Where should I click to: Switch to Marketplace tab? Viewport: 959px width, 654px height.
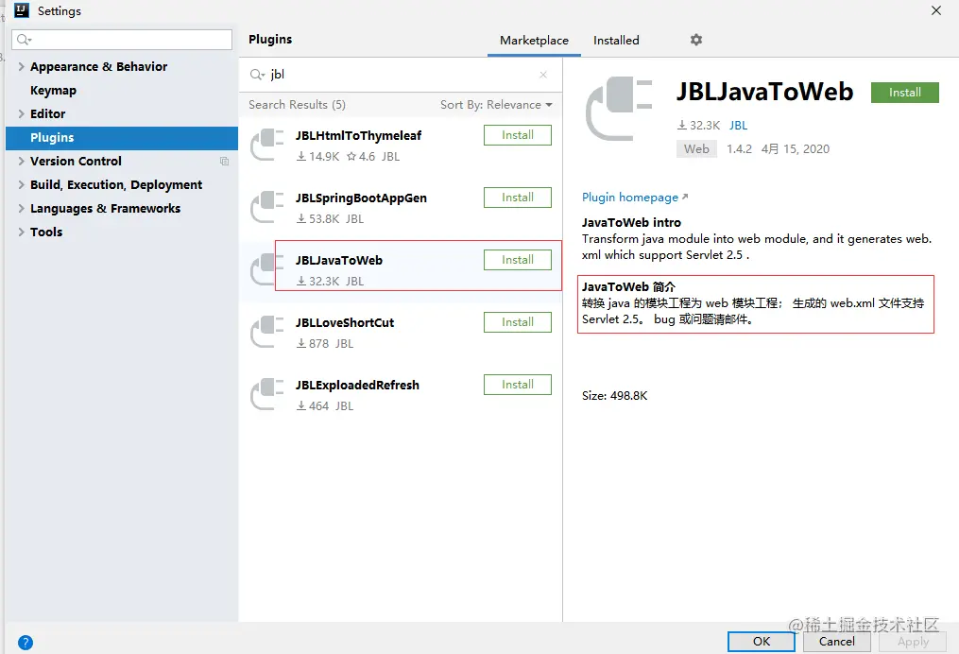[534, 41]
